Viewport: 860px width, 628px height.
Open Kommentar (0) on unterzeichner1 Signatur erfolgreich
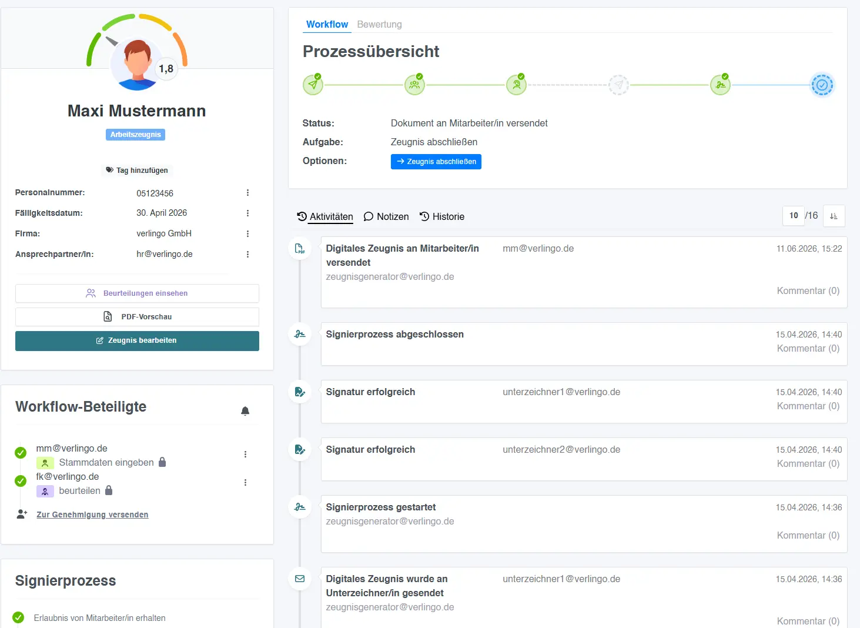pyautogui.click(x=808, y=406)
